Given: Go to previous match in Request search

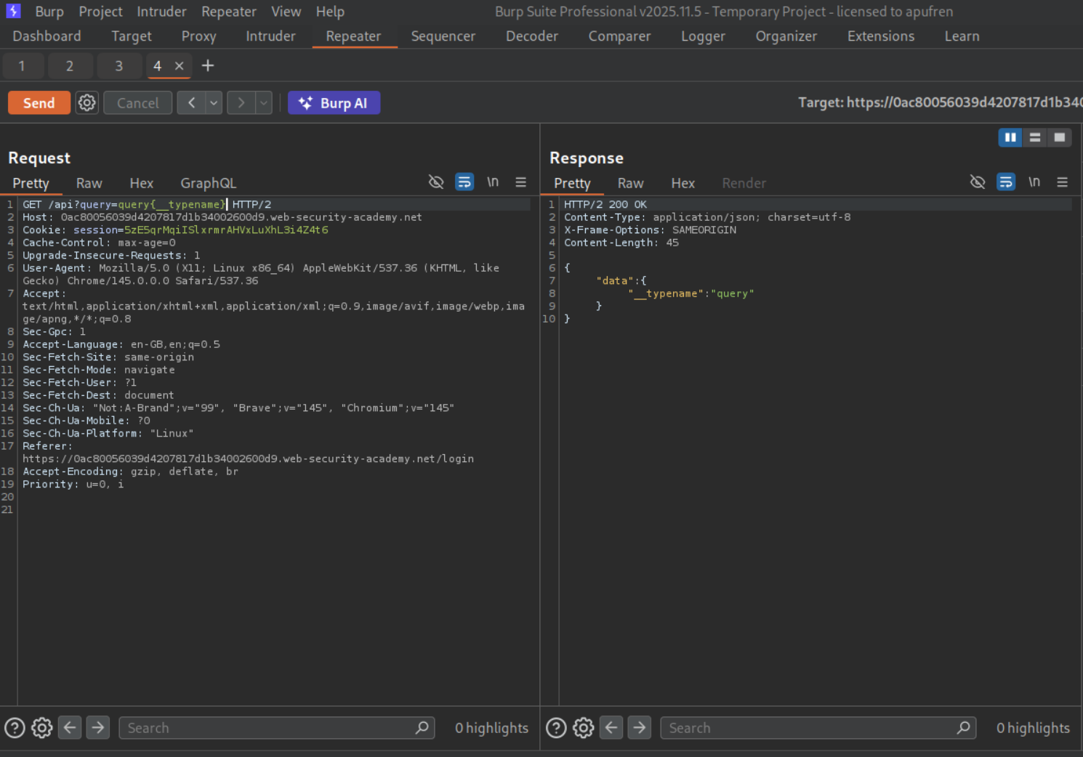Looking at the screenshot, I should click(x=70, y=727).
